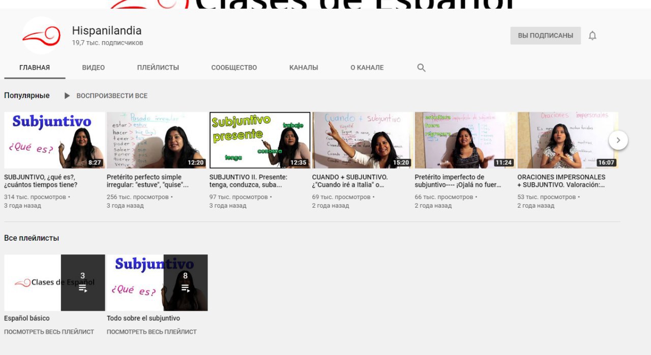Click the 12:35 duration badge
The width and height of the screenshot is (651, 355).
point(299,163)
